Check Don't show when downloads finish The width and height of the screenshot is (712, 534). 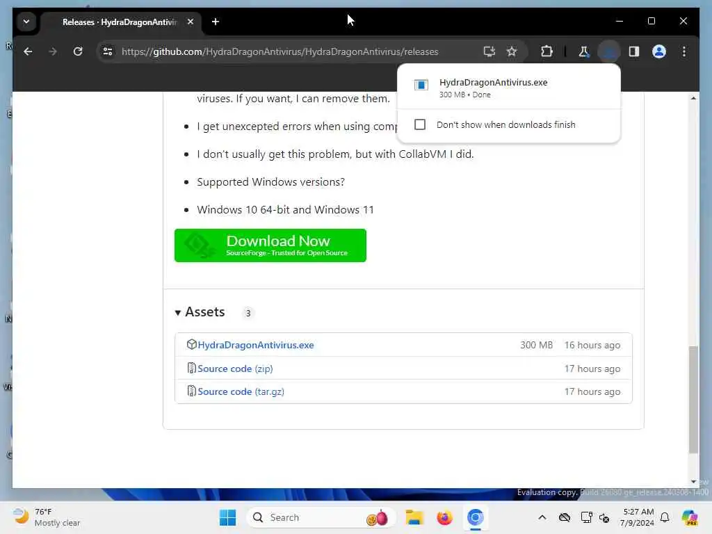pyautogui.click(x=420, y=124)
